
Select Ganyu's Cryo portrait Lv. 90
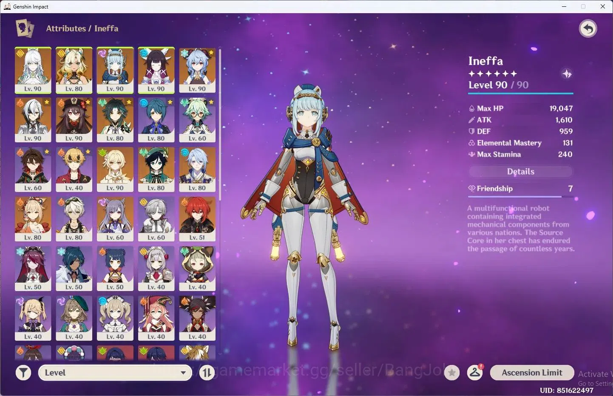click(197, 70)
